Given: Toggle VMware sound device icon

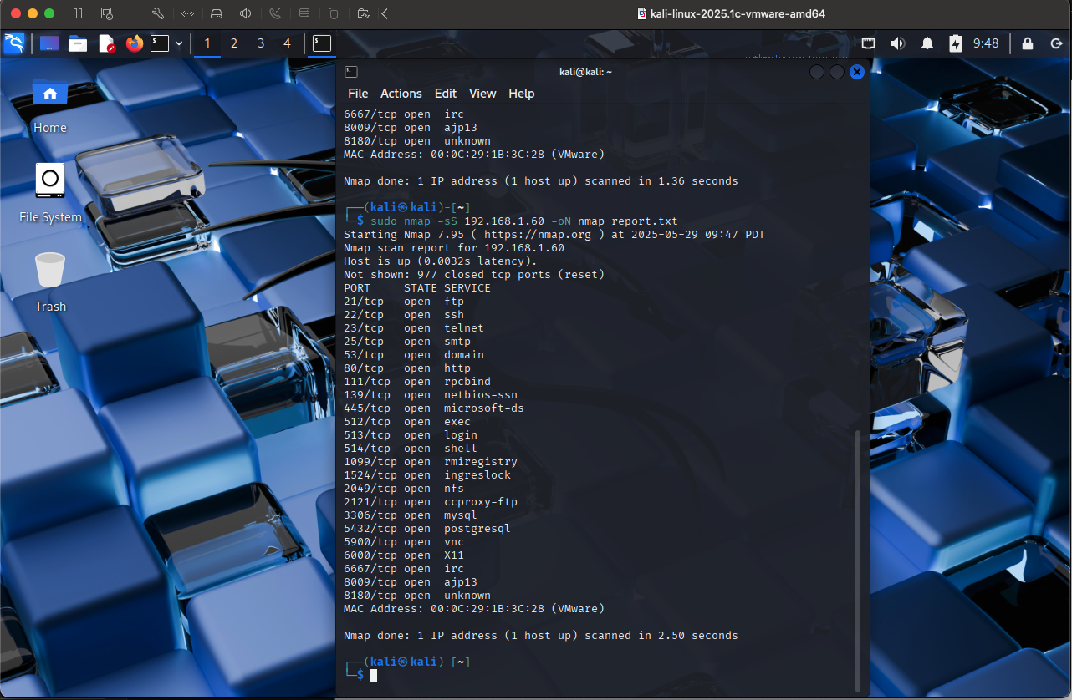Looking at the screenshot, I should point(245,13).
